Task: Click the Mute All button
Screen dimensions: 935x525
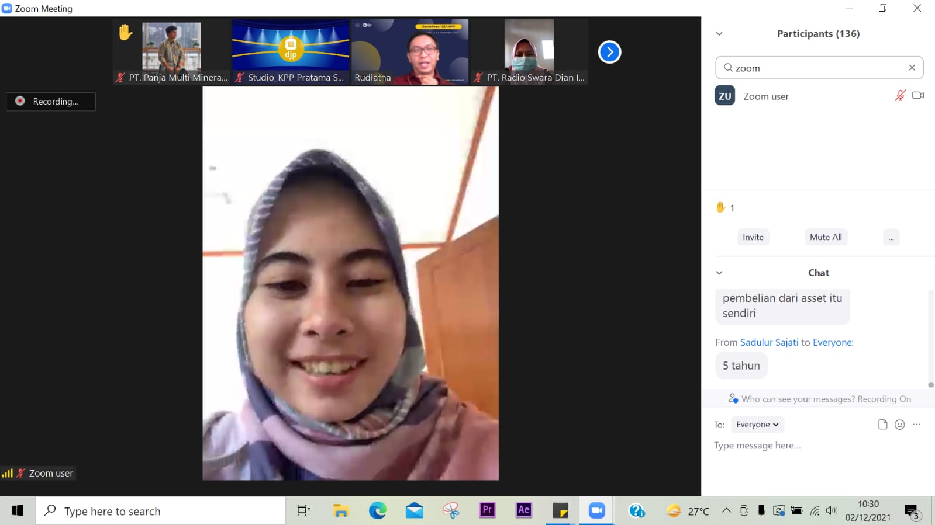Action: pos(826,237)
